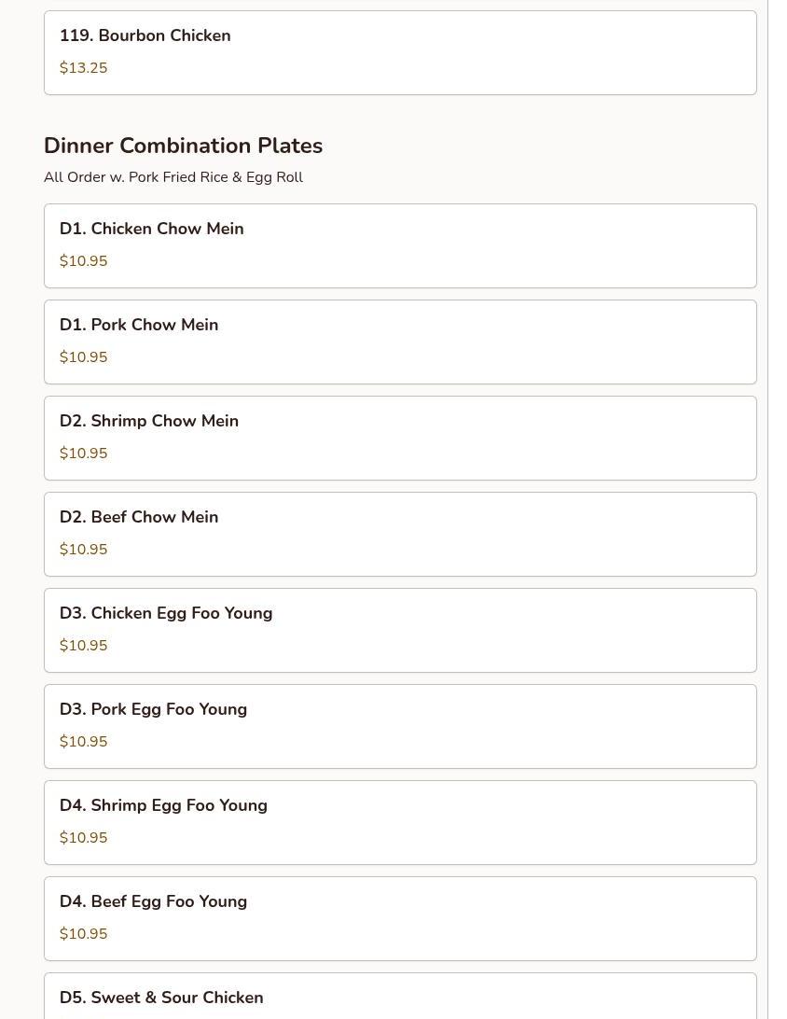Select the 119. Bourbon Chicken item
The height and width of the screenshot is (1019, 787).
(400, 52)
